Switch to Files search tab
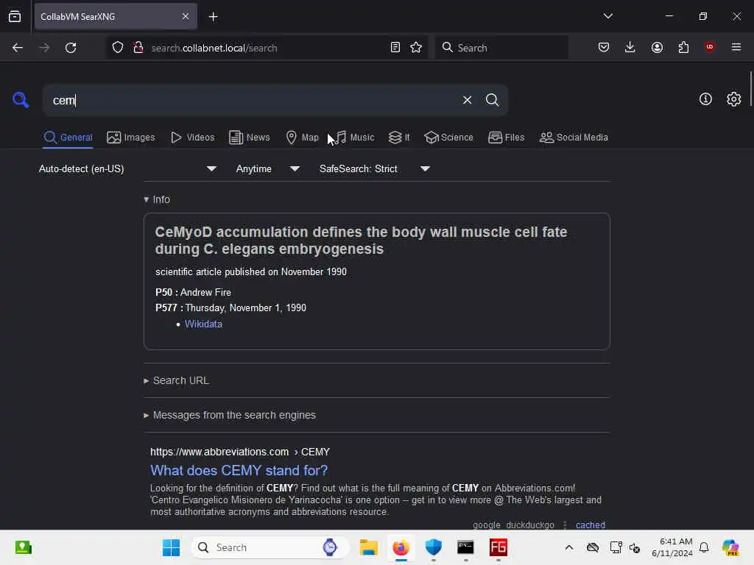The height and width of the screenshot is (565, 754). click(506, 138)
